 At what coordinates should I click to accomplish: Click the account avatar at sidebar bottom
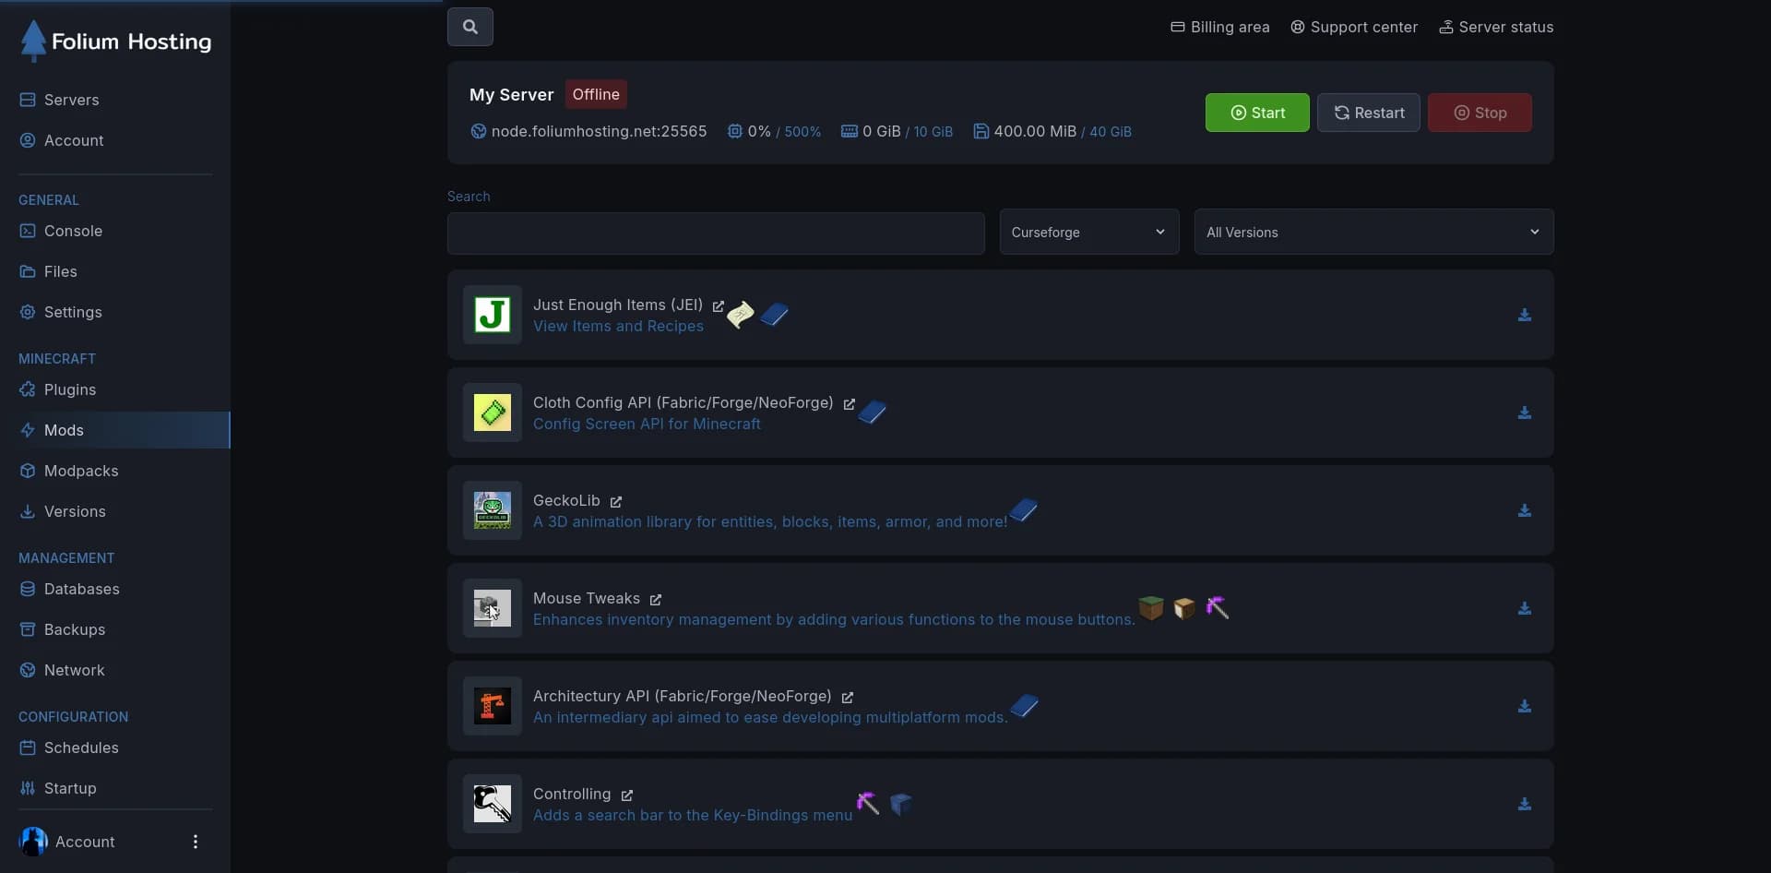33,842
